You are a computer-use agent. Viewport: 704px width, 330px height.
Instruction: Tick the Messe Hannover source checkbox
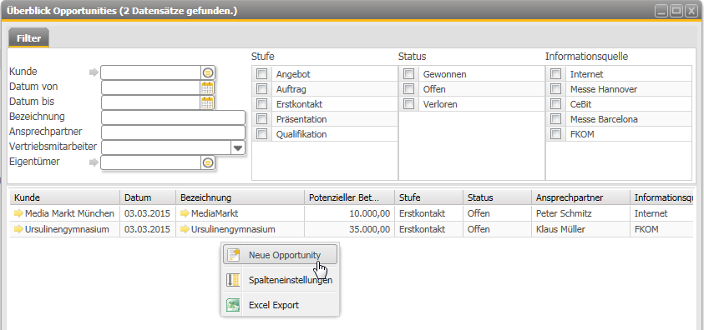pos(556,89)
